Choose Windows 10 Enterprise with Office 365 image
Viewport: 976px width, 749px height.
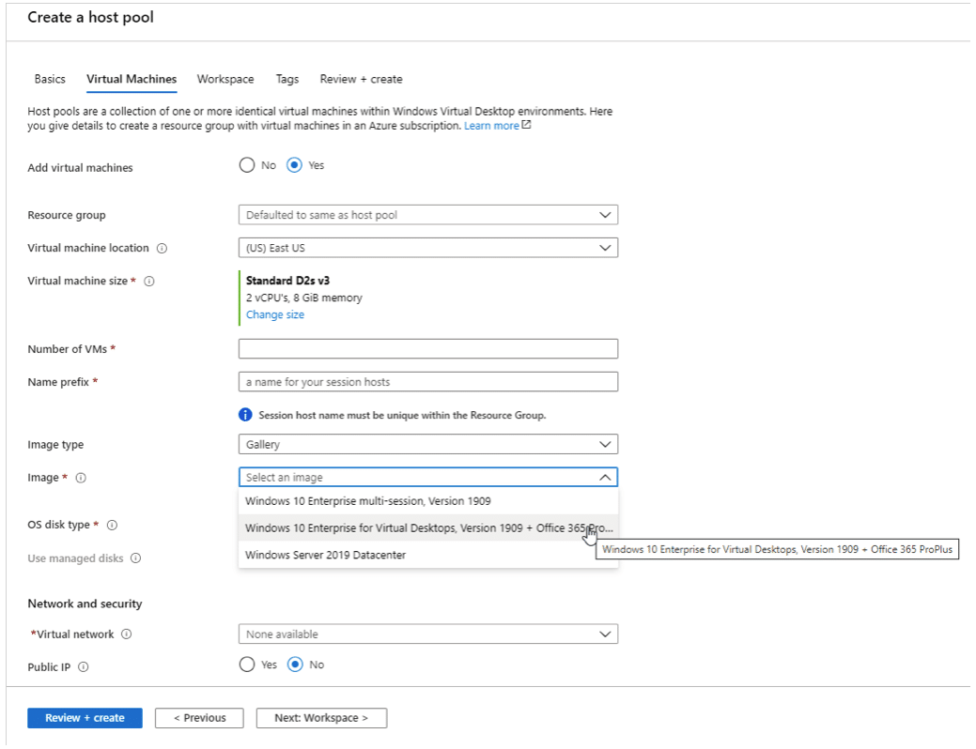point(428,528)
